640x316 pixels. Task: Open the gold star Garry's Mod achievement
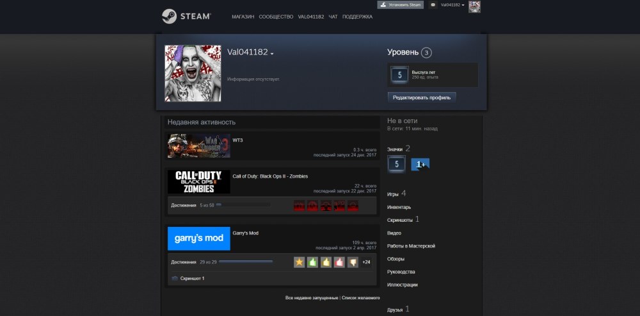click(299, 262)
